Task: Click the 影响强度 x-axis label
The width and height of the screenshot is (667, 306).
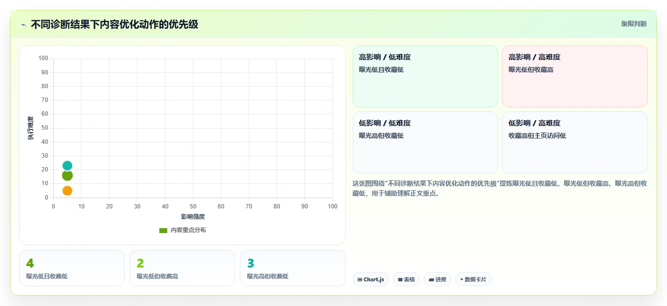Action: (193, 217)
